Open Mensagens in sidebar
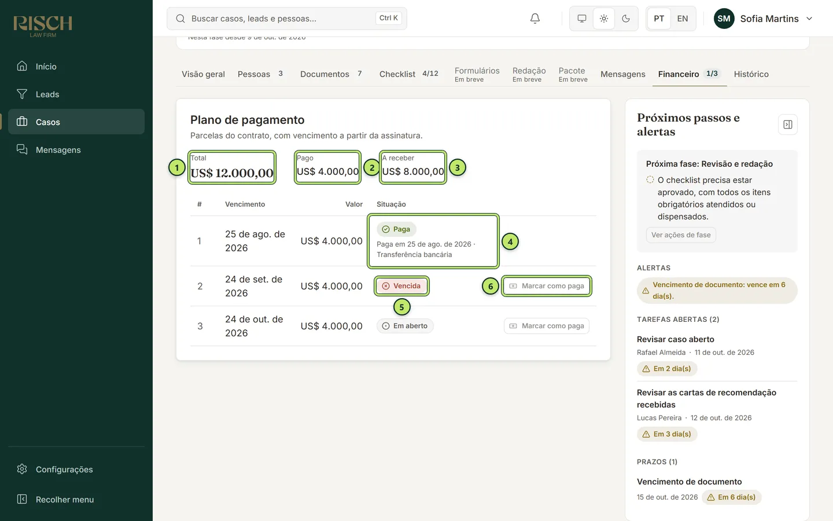 76,150
